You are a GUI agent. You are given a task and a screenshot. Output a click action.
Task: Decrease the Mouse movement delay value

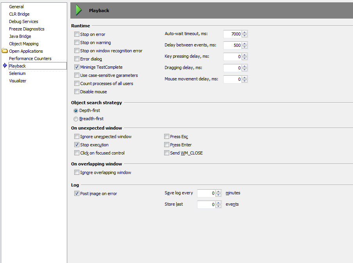(245, 81)
